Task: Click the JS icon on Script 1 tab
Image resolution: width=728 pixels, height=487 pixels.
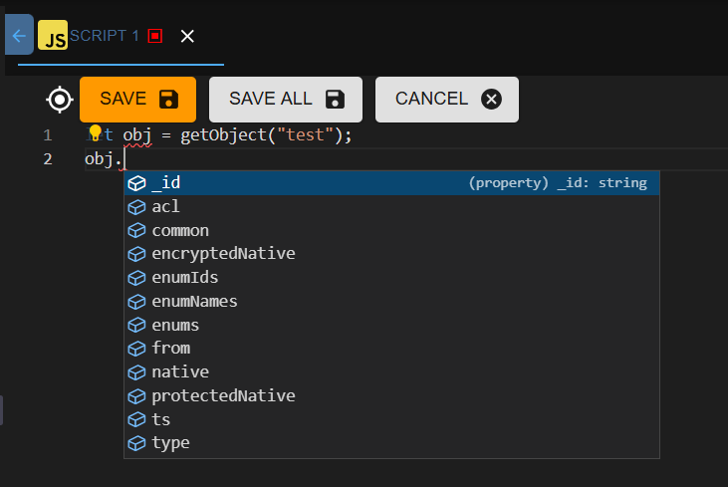Action: pos(53,35)
